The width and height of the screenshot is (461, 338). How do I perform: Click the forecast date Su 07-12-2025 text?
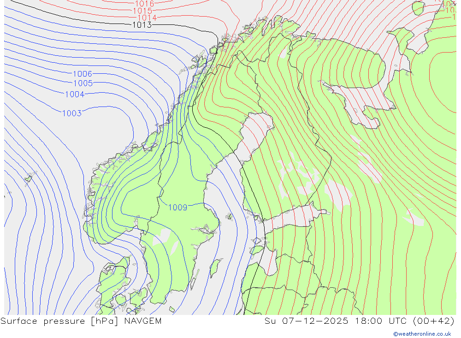[307, 321]
